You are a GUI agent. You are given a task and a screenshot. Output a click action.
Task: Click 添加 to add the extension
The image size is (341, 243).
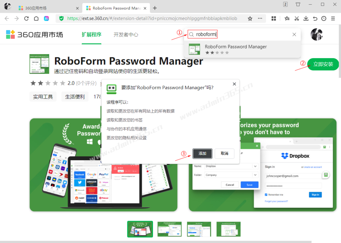coord(202,154)
